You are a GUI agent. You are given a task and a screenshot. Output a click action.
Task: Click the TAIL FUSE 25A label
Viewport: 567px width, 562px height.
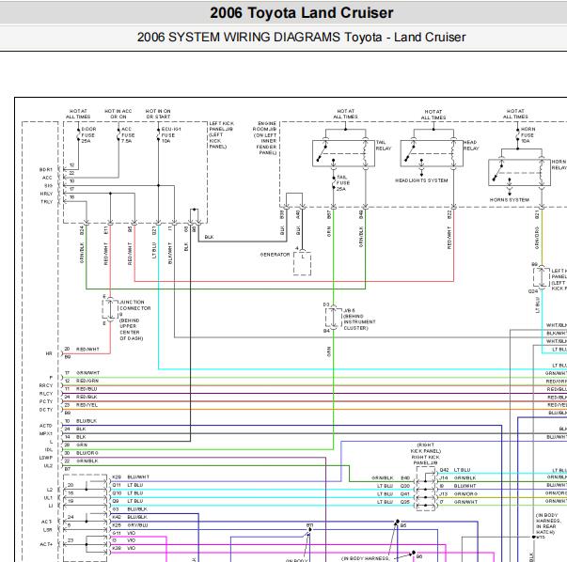click(343, 183)
